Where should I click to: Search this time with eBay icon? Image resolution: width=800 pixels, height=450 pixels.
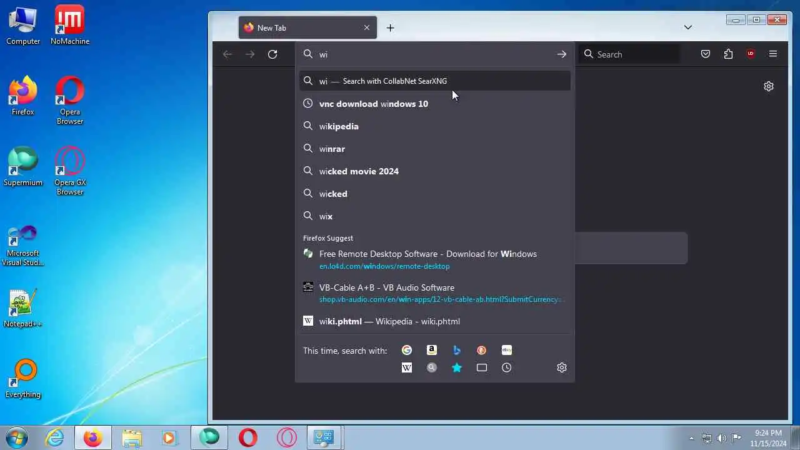[507, 350]
